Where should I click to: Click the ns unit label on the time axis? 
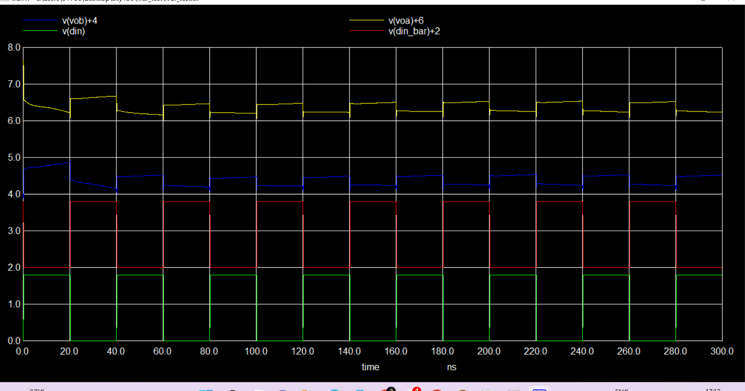pyautogui.click(x=451, y=367)
